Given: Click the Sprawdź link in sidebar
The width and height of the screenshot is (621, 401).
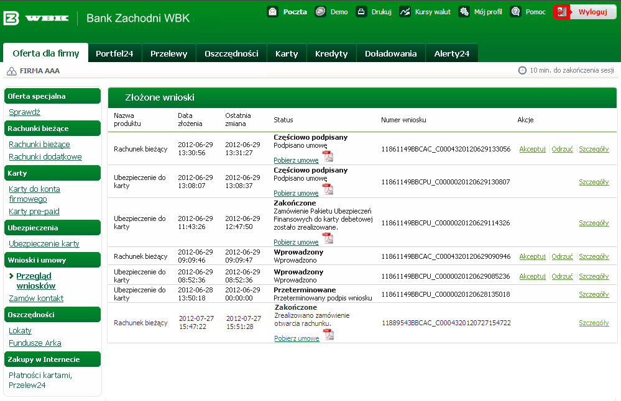Looking at the screenshot, I should point(25,112).
